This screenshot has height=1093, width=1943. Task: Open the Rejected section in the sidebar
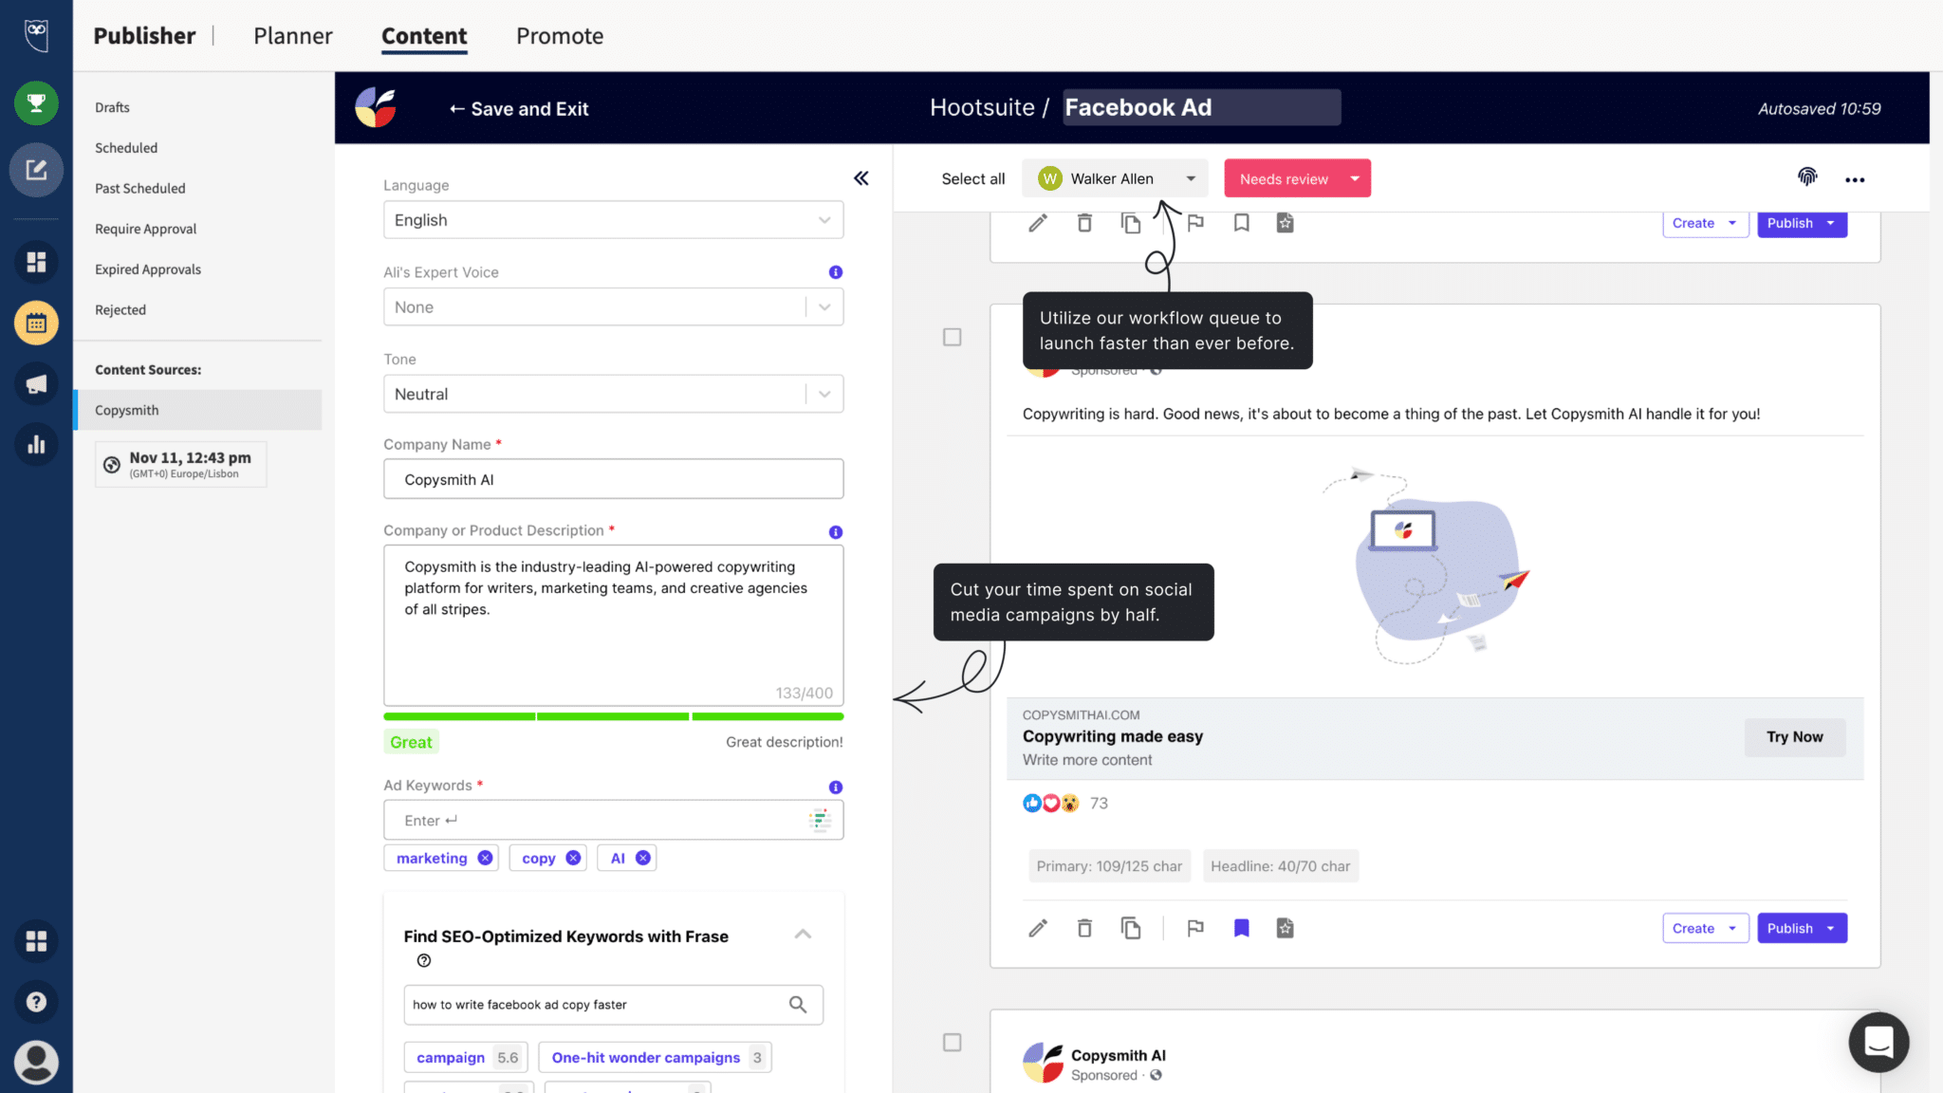(x=120, y=309)
